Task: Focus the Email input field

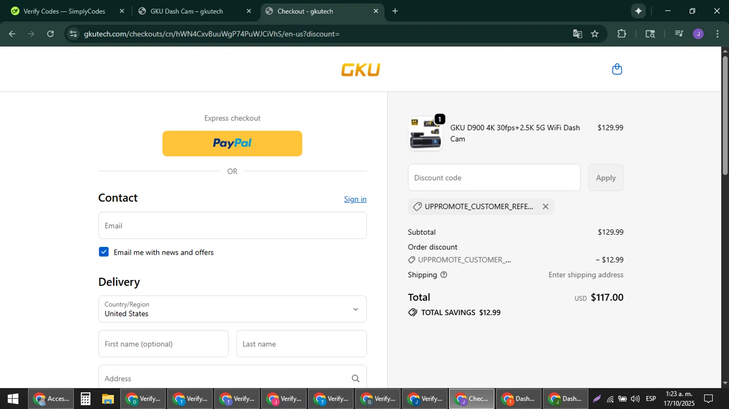Action: pos(232,226)
